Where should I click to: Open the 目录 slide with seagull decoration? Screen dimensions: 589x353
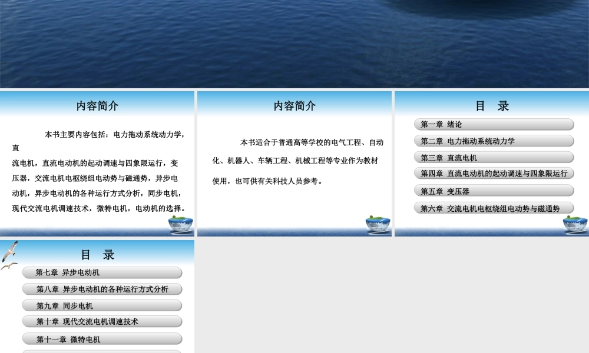point(97,297)
